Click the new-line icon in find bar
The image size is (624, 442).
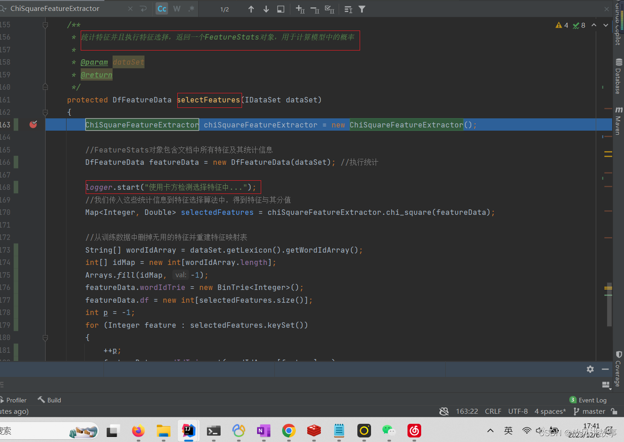tap(144, 9)
